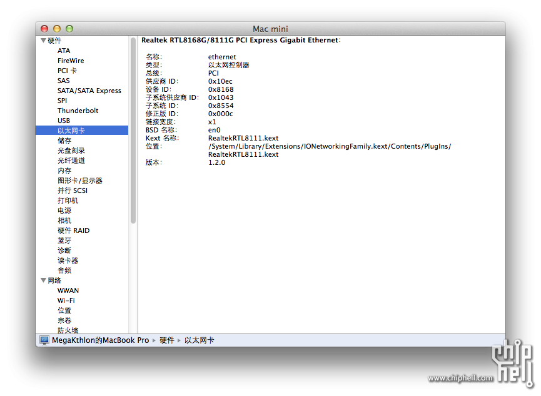The image size is (541, 396).
Task: Select 诊断 in the sidebar
Action: coord(64,250)
